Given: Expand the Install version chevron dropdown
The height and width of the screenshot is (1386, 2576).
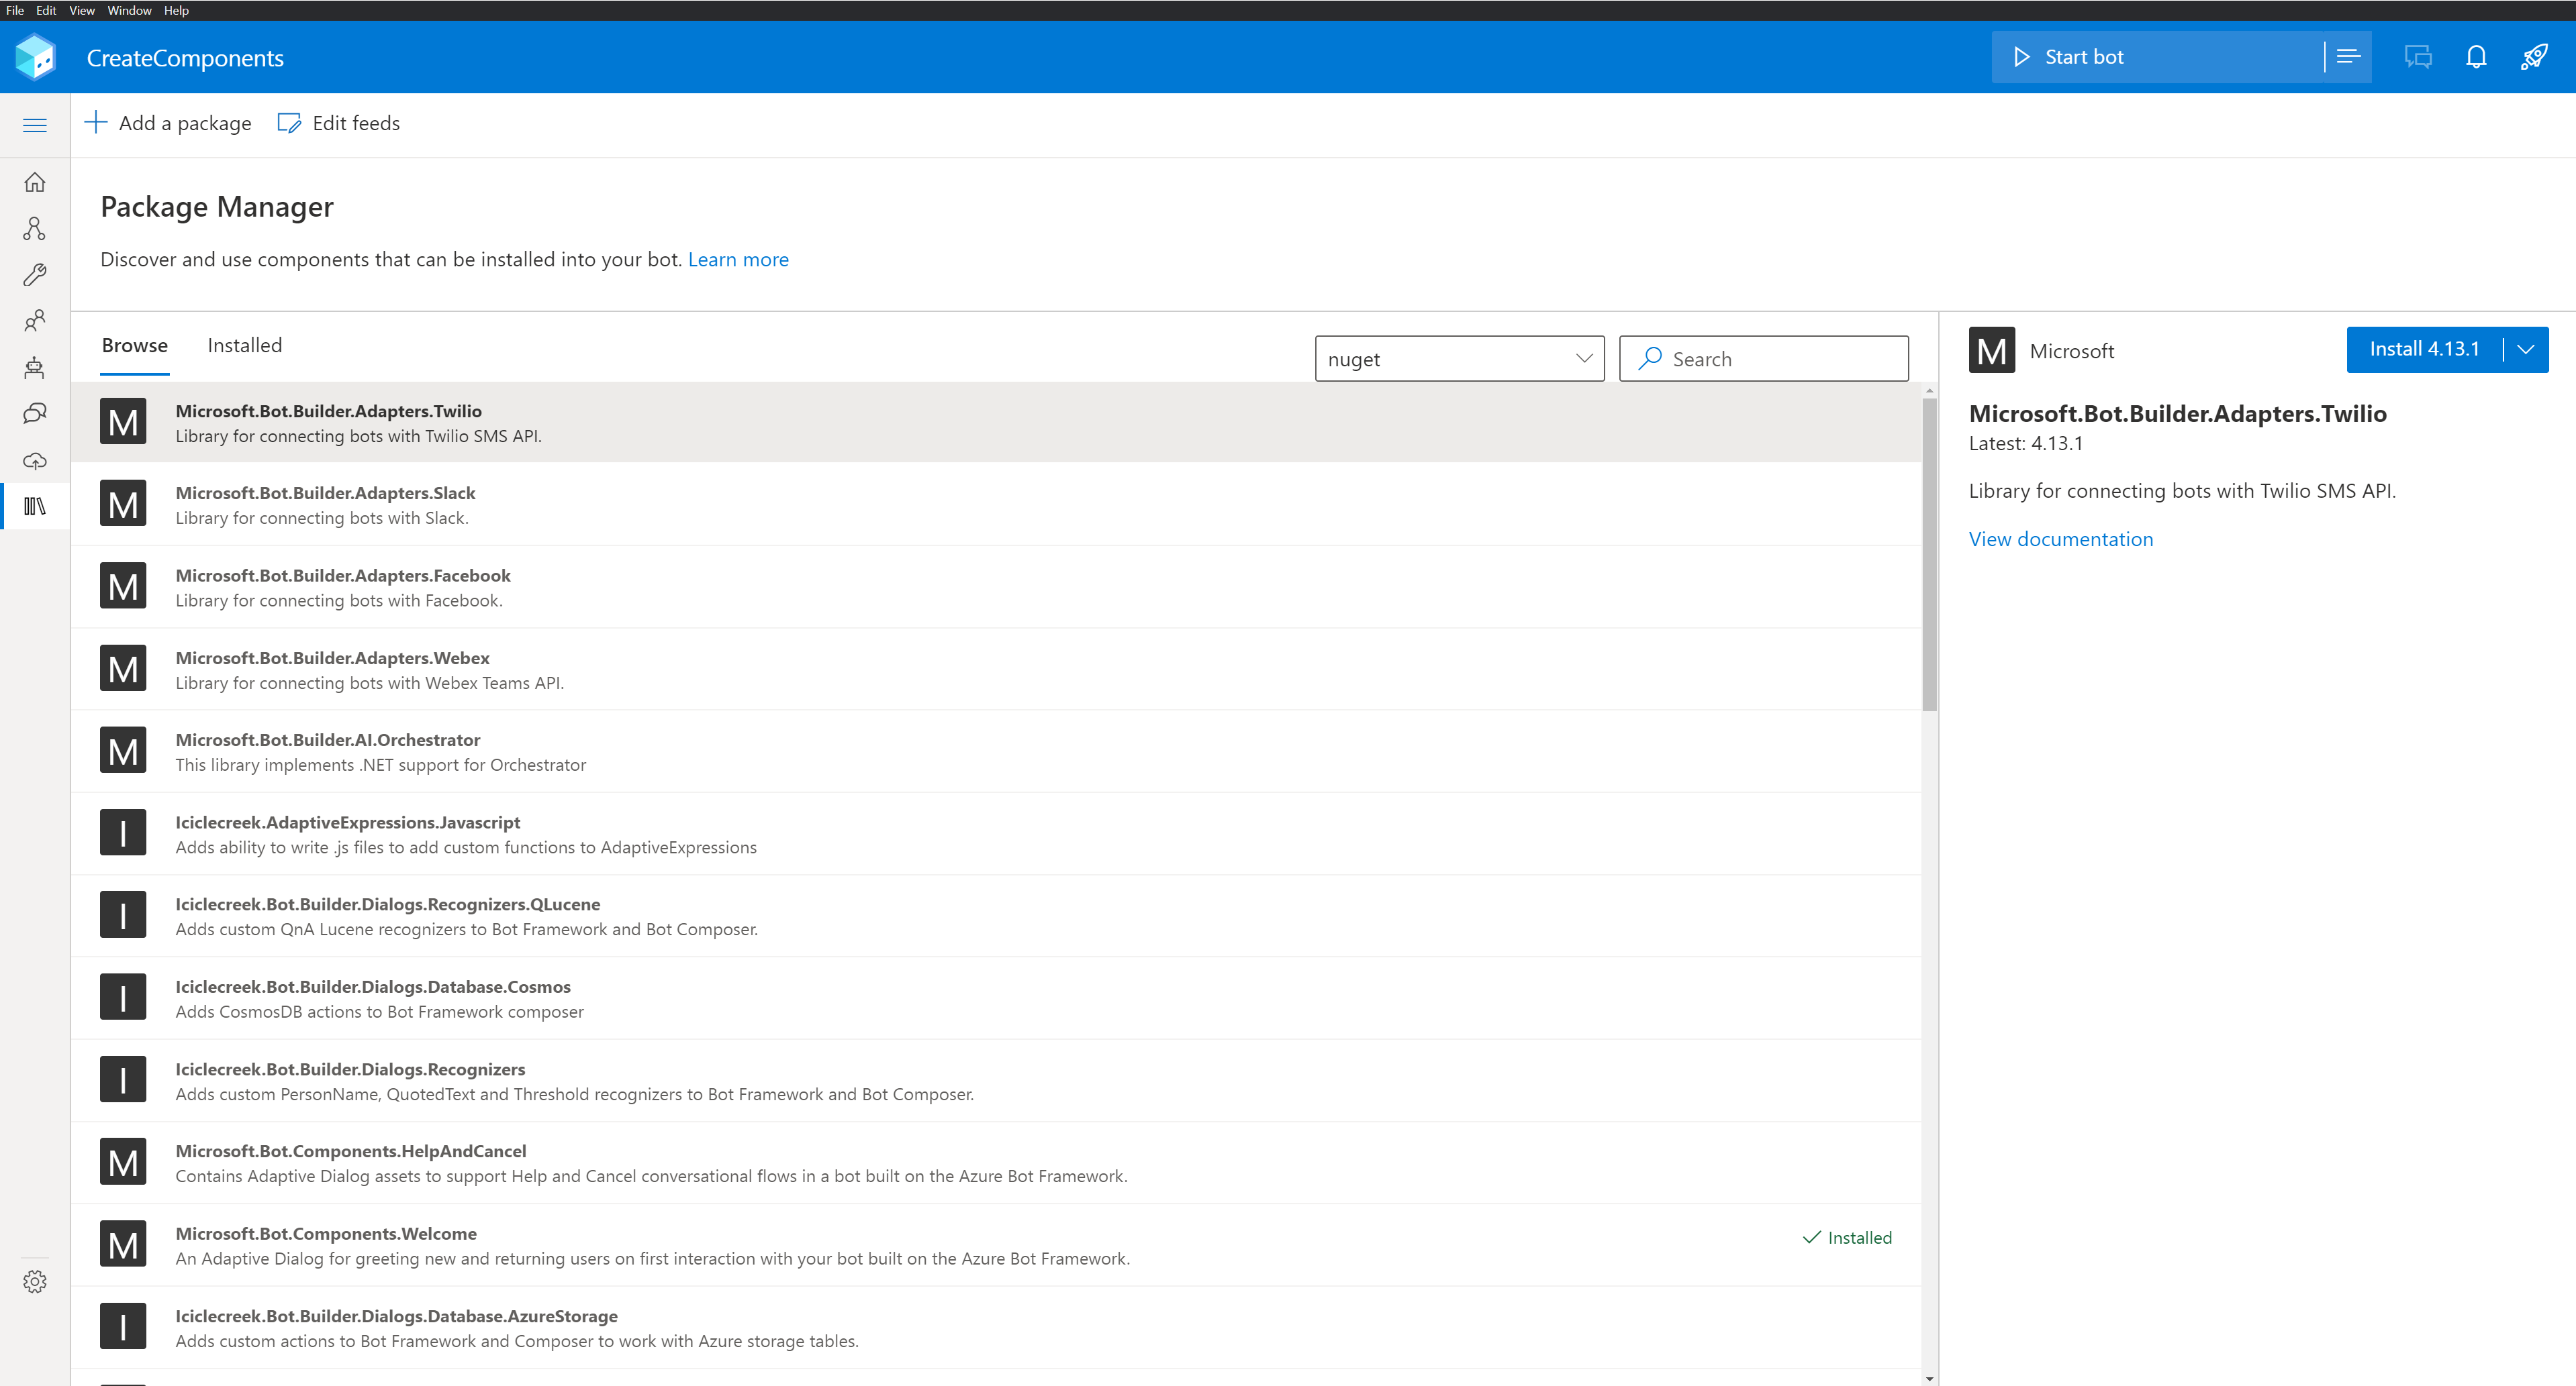Looking at the screenshot, I should tap(2525, 350).
